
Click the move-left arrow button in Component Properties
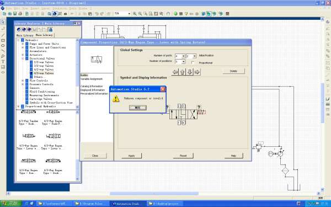click(x=175, y=72)
